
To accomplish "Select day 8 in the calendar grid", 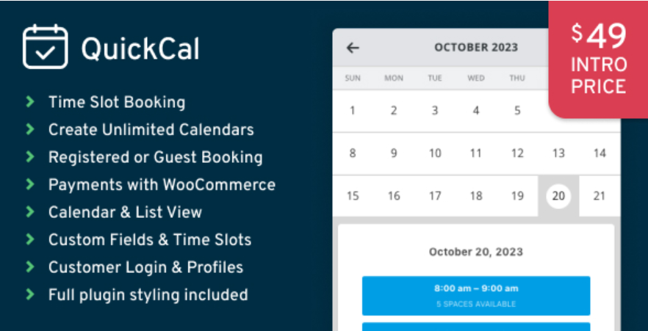I will (x=353, y=153).
